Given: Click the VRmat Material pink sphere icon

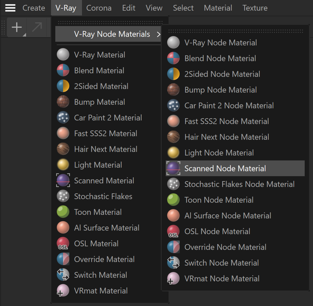Looking at the screenshot, I should tap(63, 291).
